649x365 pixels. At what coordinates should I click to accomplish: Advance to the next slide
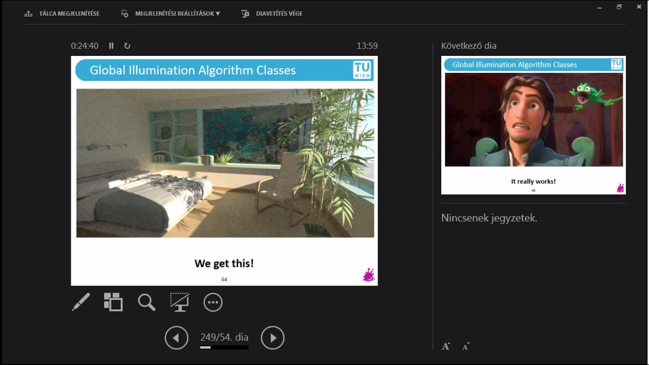click(x=273, y=338)
